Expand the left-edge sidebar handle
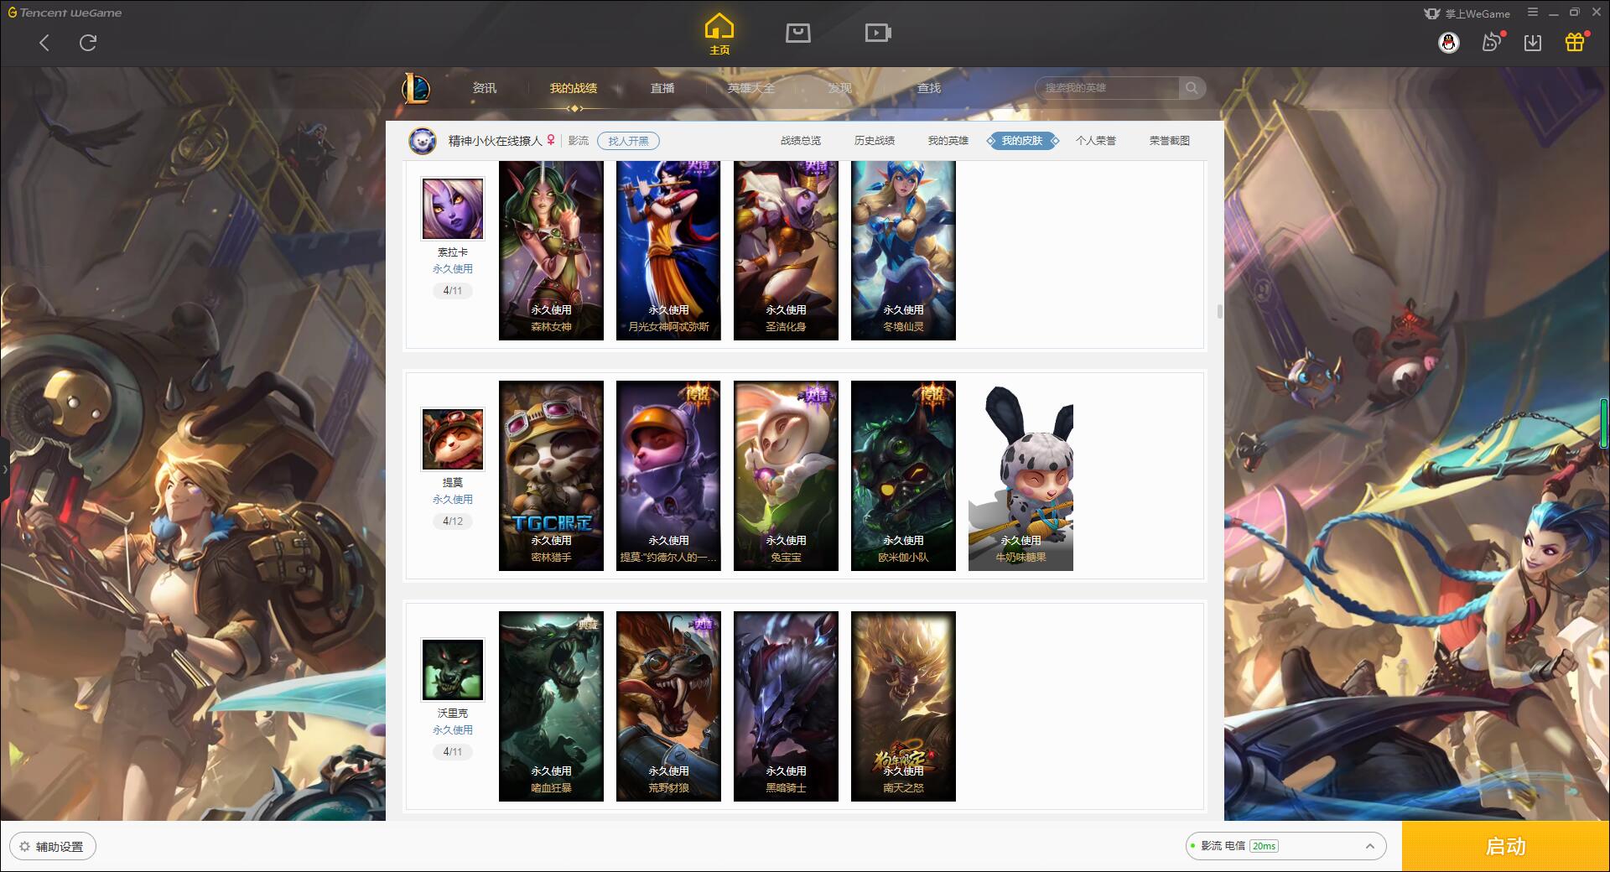This screenshot has height=872, width=1610. coord(4,470)
